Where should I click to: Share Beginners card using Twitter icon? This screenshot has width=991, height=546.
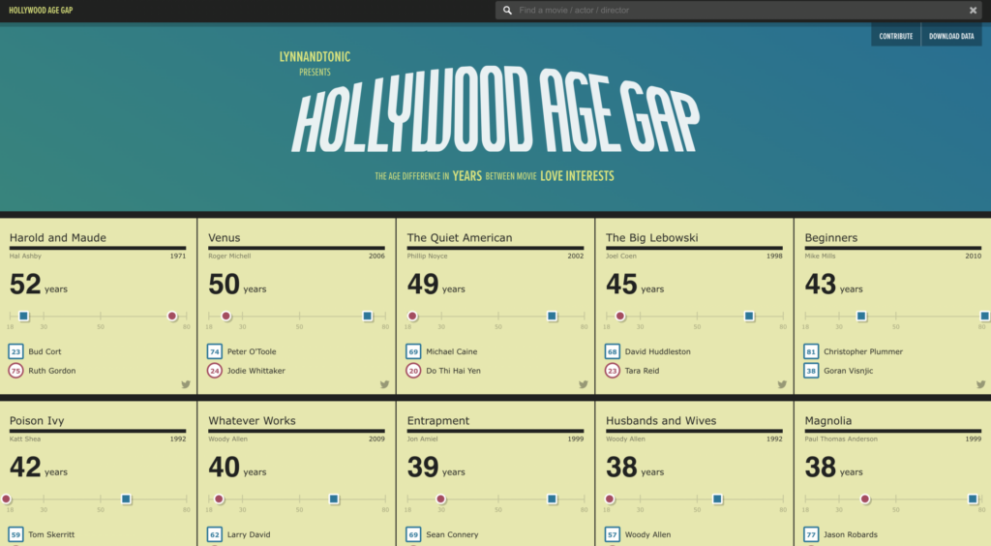click(980, 384)
